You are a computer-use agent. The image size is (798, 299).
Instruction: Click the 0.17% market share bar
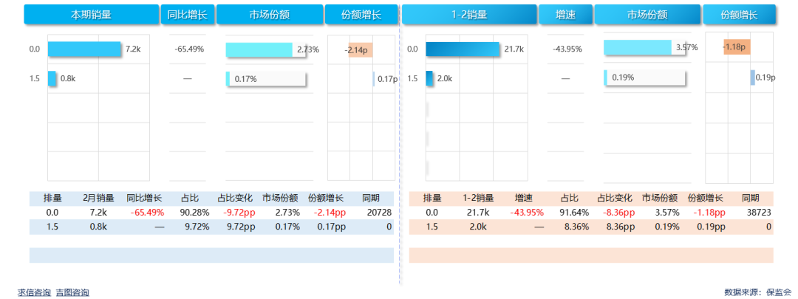coord(228,78)
